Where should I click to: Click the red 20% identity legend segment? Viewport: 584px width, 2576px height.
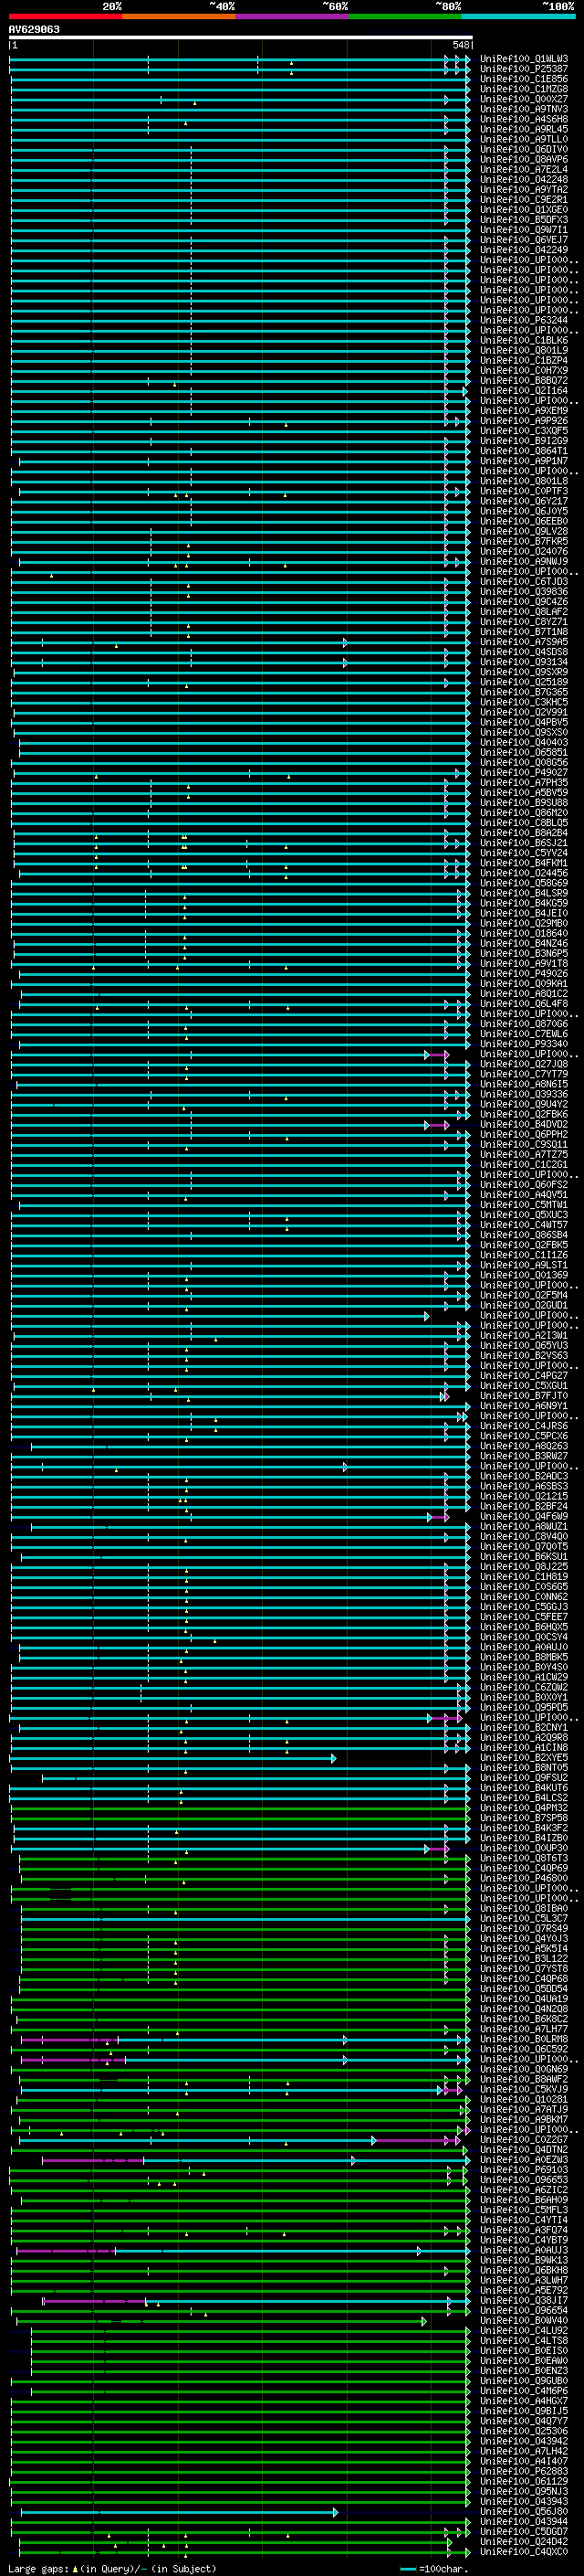[66, 16]
